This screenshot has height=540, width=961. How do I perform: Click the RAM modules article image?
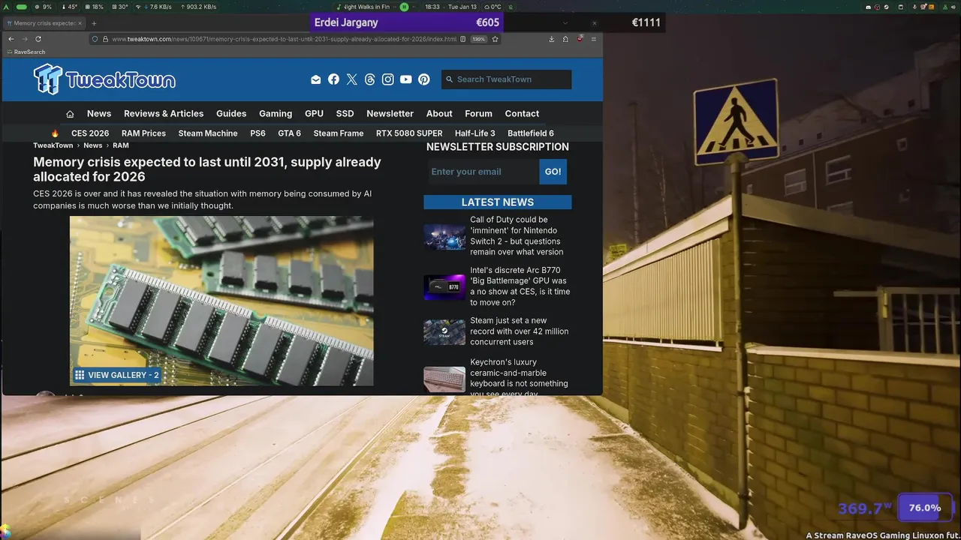(221, 301)
